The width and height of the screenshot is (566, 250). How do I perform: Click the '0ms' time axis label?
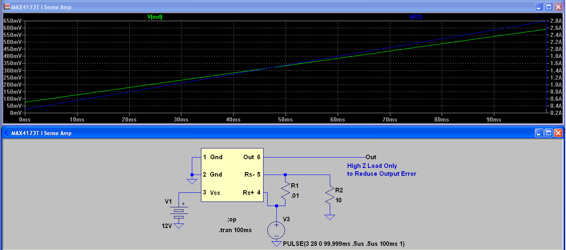pos(25,119)
